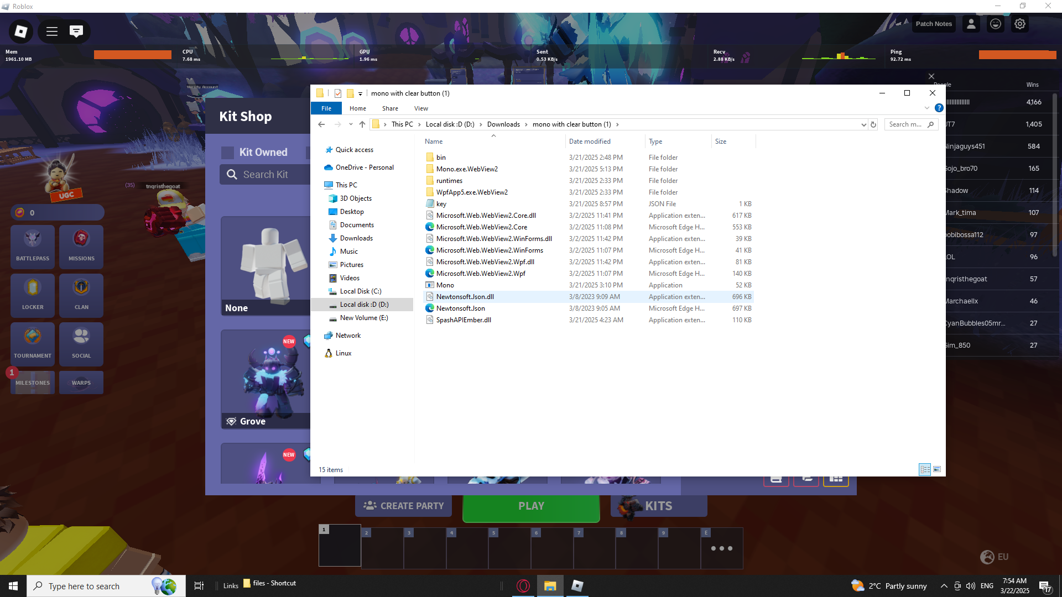Viewport: 1062px width, 597px height.
Task: Toggle the Kit Owned checkbox
Action: pyautogui.click(x=227, y=153)
